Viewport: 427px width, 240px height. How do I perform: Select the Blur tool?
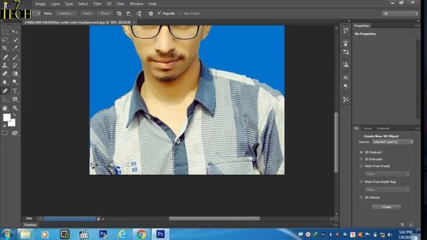point(5,82)
